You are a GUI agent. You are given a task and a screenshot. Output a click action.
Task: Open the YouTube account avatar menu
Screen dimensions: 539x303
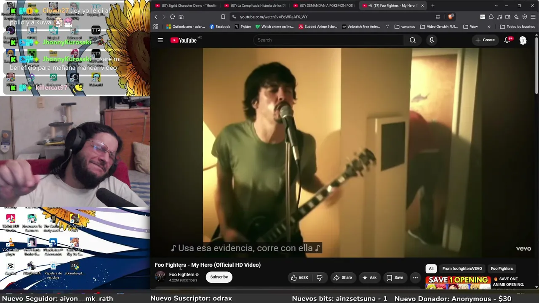(523, 40)
